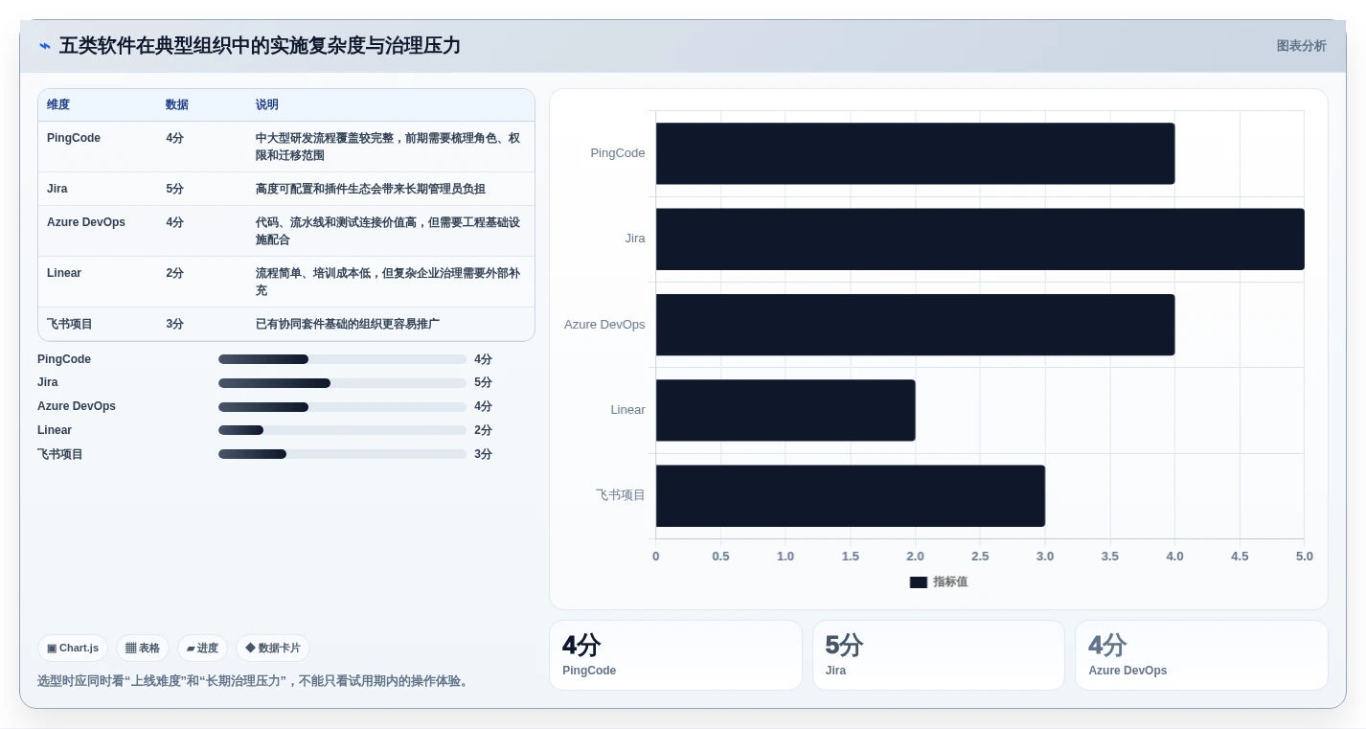The height and width of the screenshot is (729, 1366).
Task: Open the Jira 5分 data card
Action: (x=939, y=655)
